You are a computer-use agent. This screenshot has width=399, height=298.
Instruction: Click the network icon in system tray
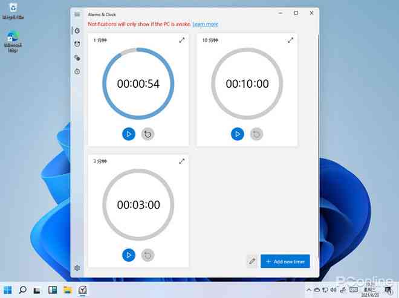click(325, 290)
